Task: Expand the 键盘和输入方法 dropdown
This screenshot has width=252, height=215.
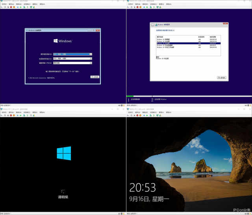Action: (91, 63)
